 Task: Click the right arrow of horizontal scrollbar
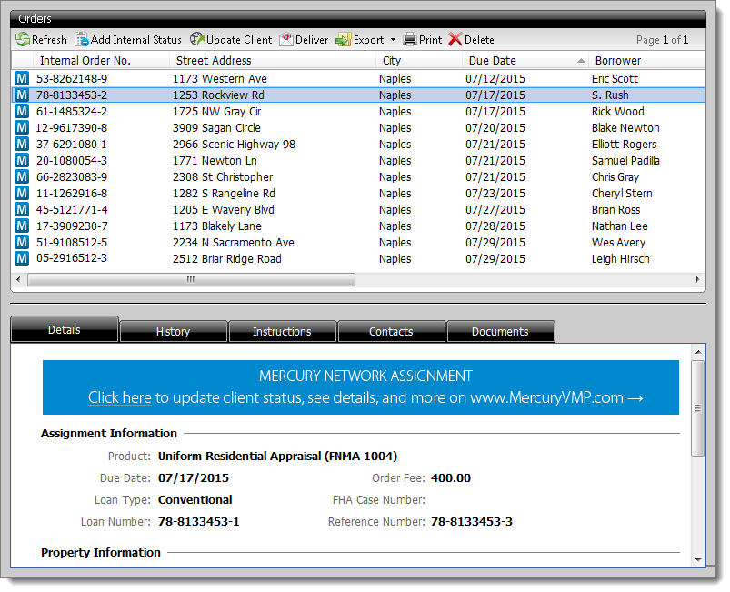pos(697,279)
